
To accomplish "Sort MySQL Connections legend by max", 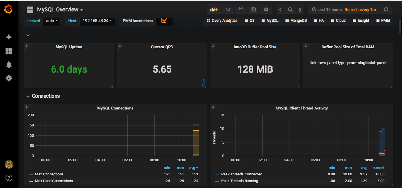I will pos(181,168).
